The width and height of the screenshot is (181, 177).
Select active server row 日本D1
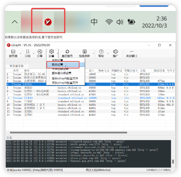click(91, 98)
